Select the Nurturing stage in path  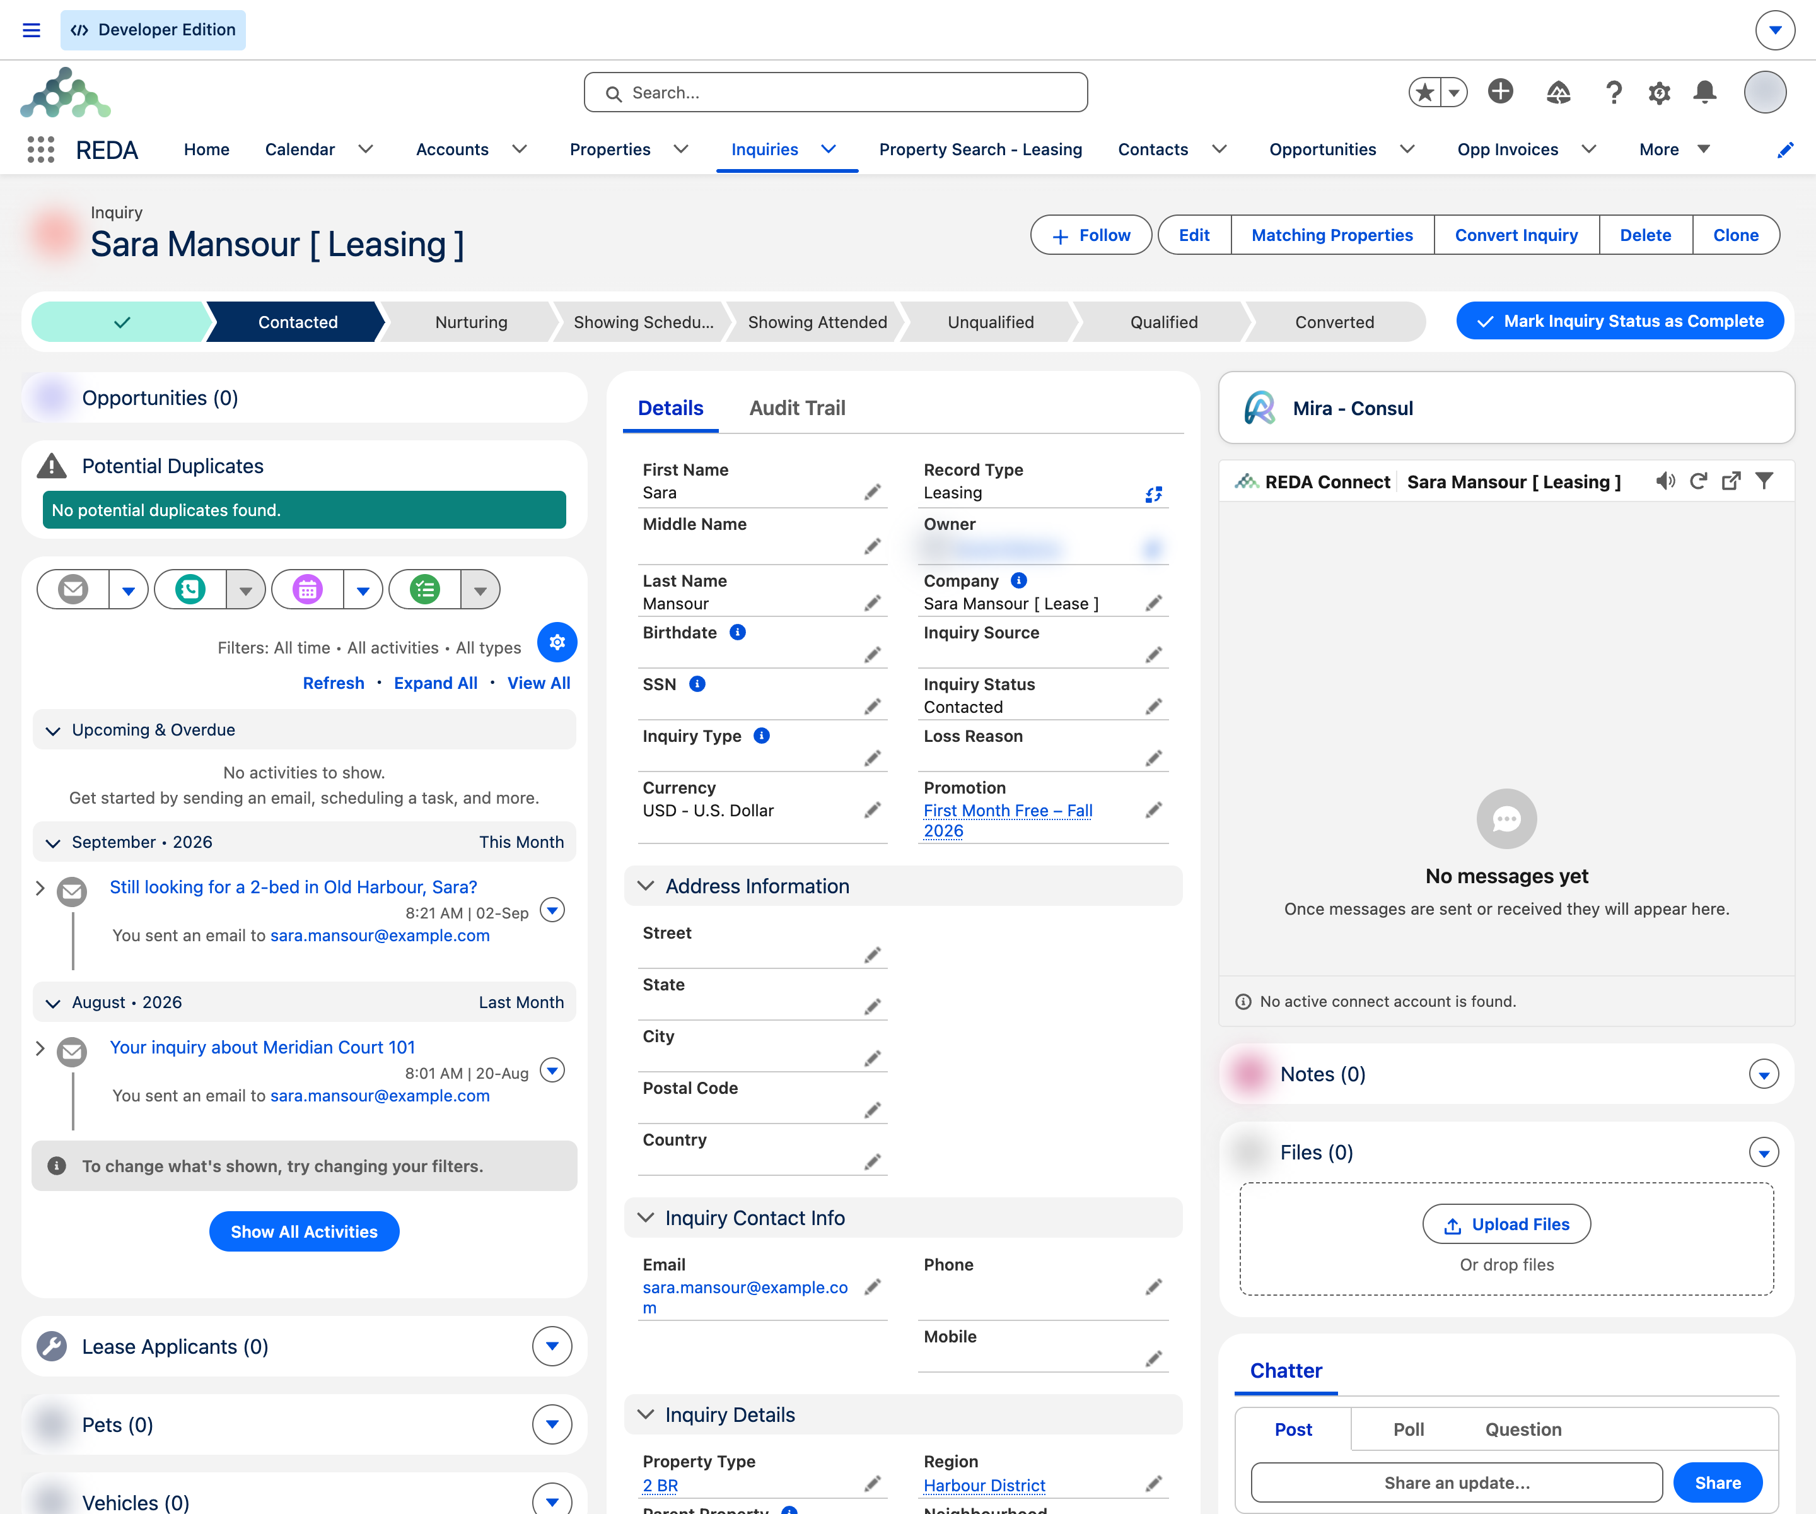click(471, 322)
